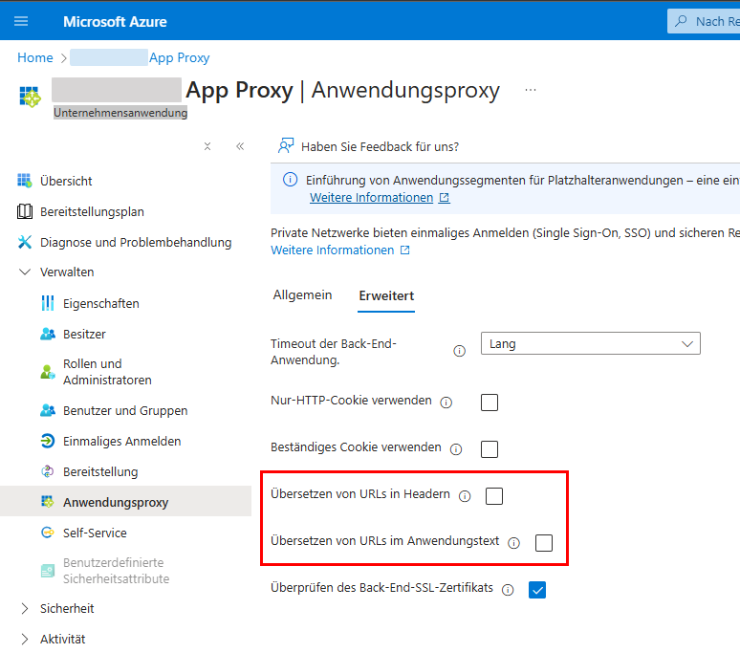Enable Nur-HTTP-Cookie verwenden checkbox
Screen dimensions: 740x653
pyautogui.click(x=490, y=403)
